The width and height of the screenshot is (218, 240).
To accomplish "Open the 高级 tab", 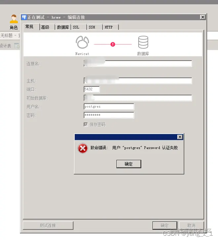I will pos(47,27).
